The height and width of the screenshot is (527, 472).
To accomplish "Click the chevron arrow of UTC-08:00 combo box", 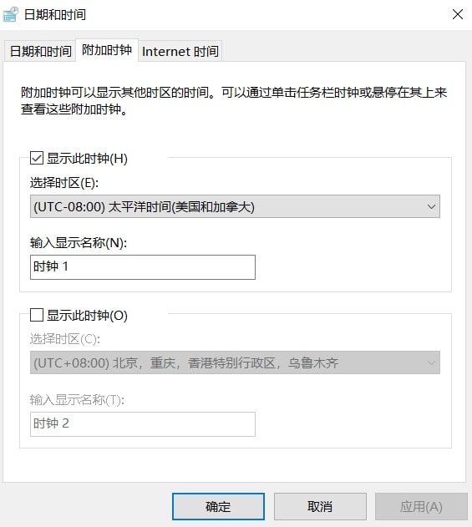I will coord(431,206).
